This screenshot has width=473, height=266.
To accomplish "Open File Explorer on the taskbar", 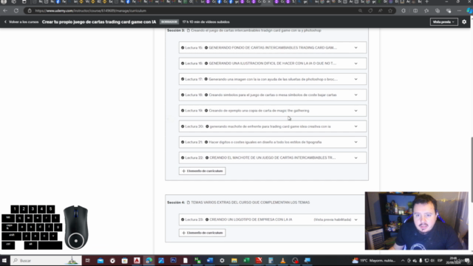I will coord(234,261).
